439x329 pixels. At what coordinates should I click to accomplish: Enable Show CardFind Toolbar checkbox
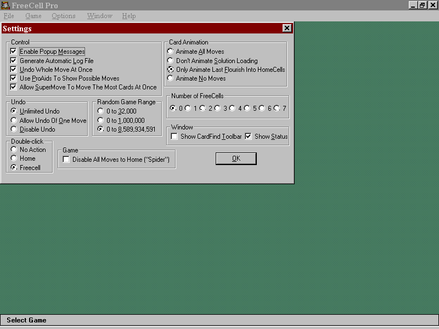pyautogui.click(x=175, y=137)
